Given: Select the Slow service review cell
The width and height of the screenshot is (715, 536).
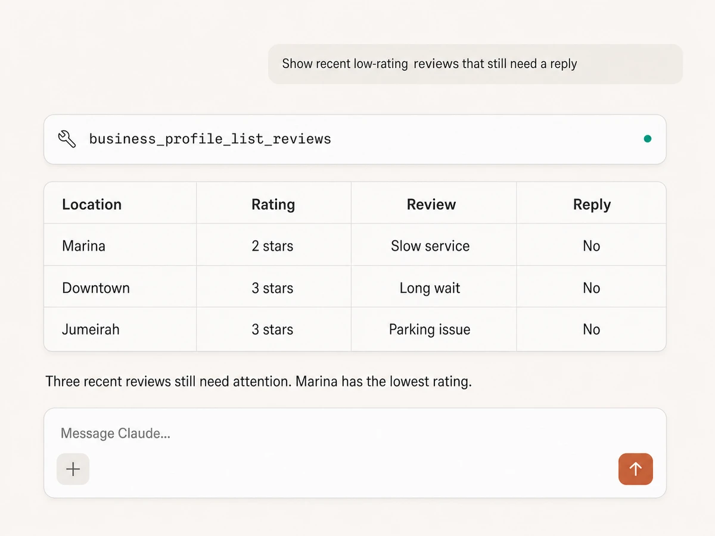Looking at the screenshot, I should tap(434, 245).
